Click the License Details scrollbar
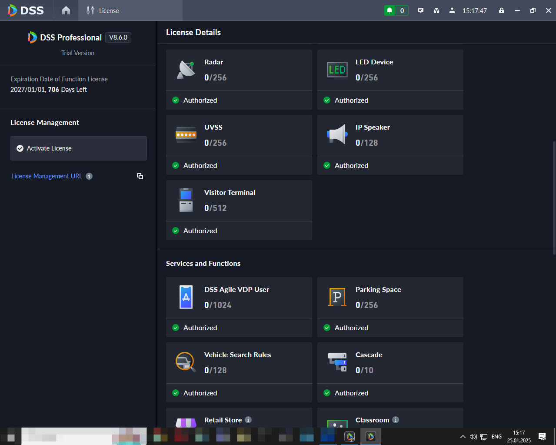This screenshot has height=445, width=556. (x=554, y=198)
